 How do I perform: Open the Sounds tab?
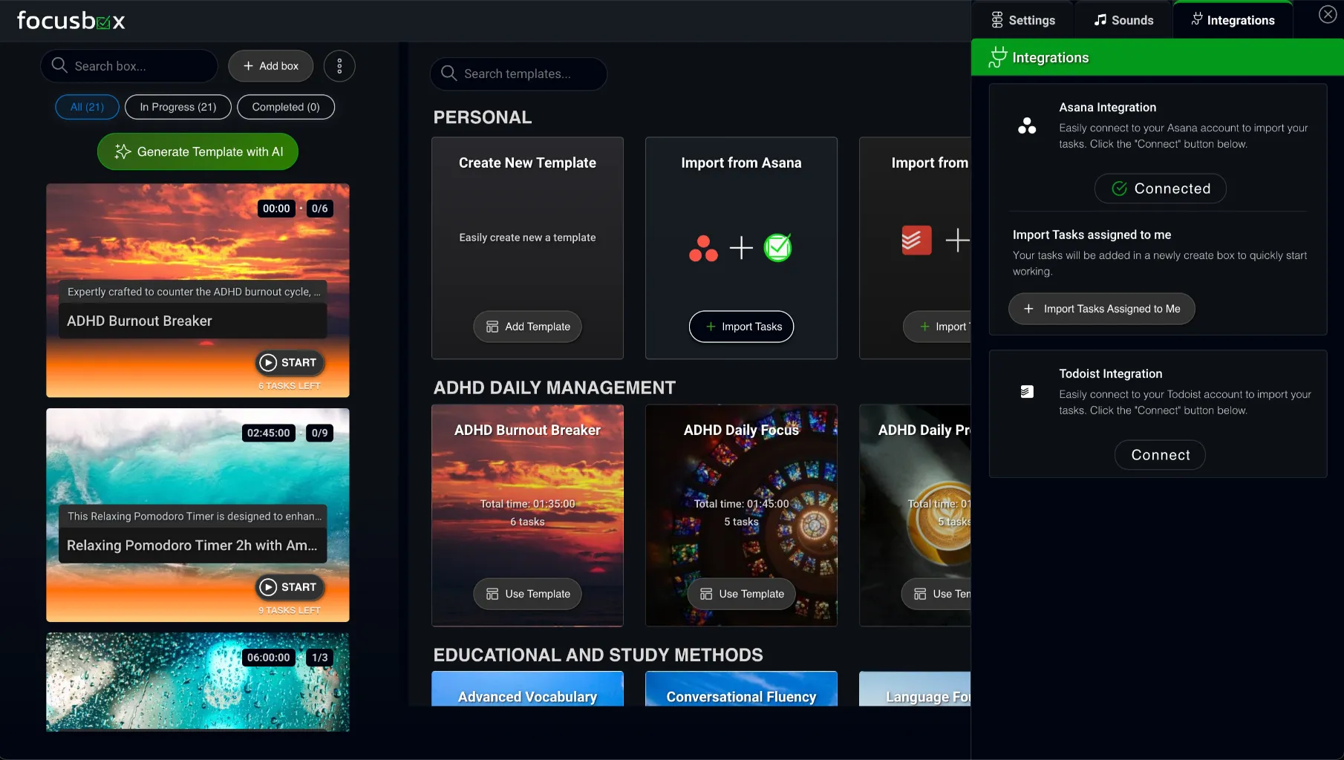pos(1123,20)
